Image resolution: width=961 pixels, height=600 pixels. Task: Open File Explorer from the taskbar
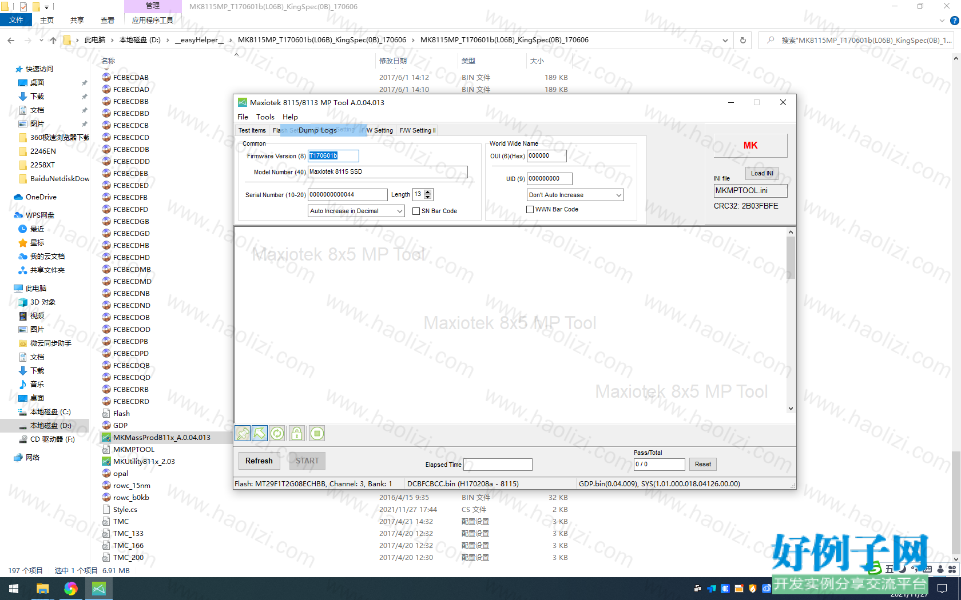click(42, 589)
